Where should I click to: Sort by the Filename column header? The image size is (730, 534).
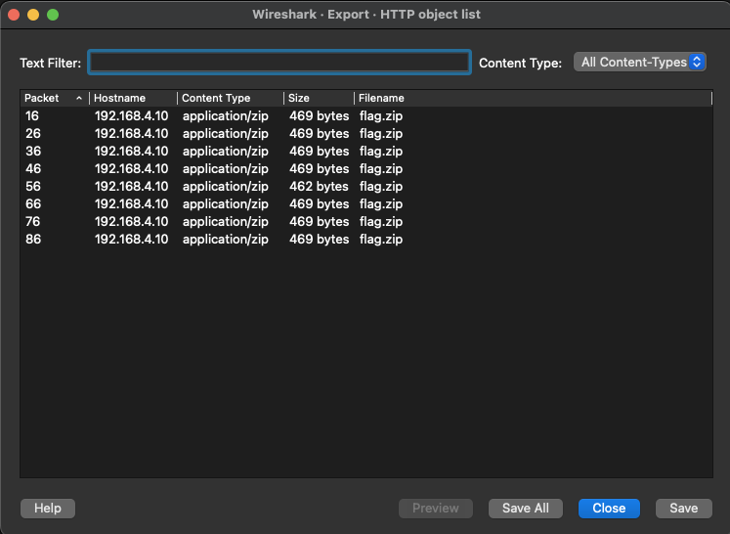[533, 98]
